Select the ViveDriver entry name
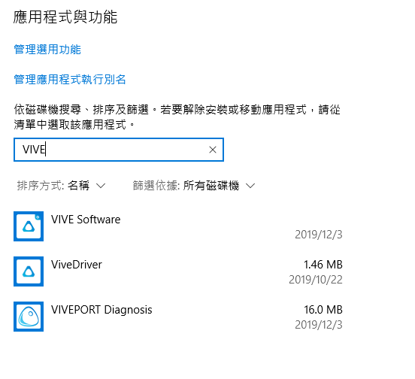415x379 pixels. (77, 265)
